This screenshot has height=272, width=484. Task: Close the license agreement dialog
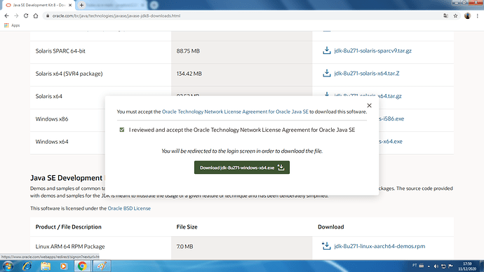[x=369, y=105]
